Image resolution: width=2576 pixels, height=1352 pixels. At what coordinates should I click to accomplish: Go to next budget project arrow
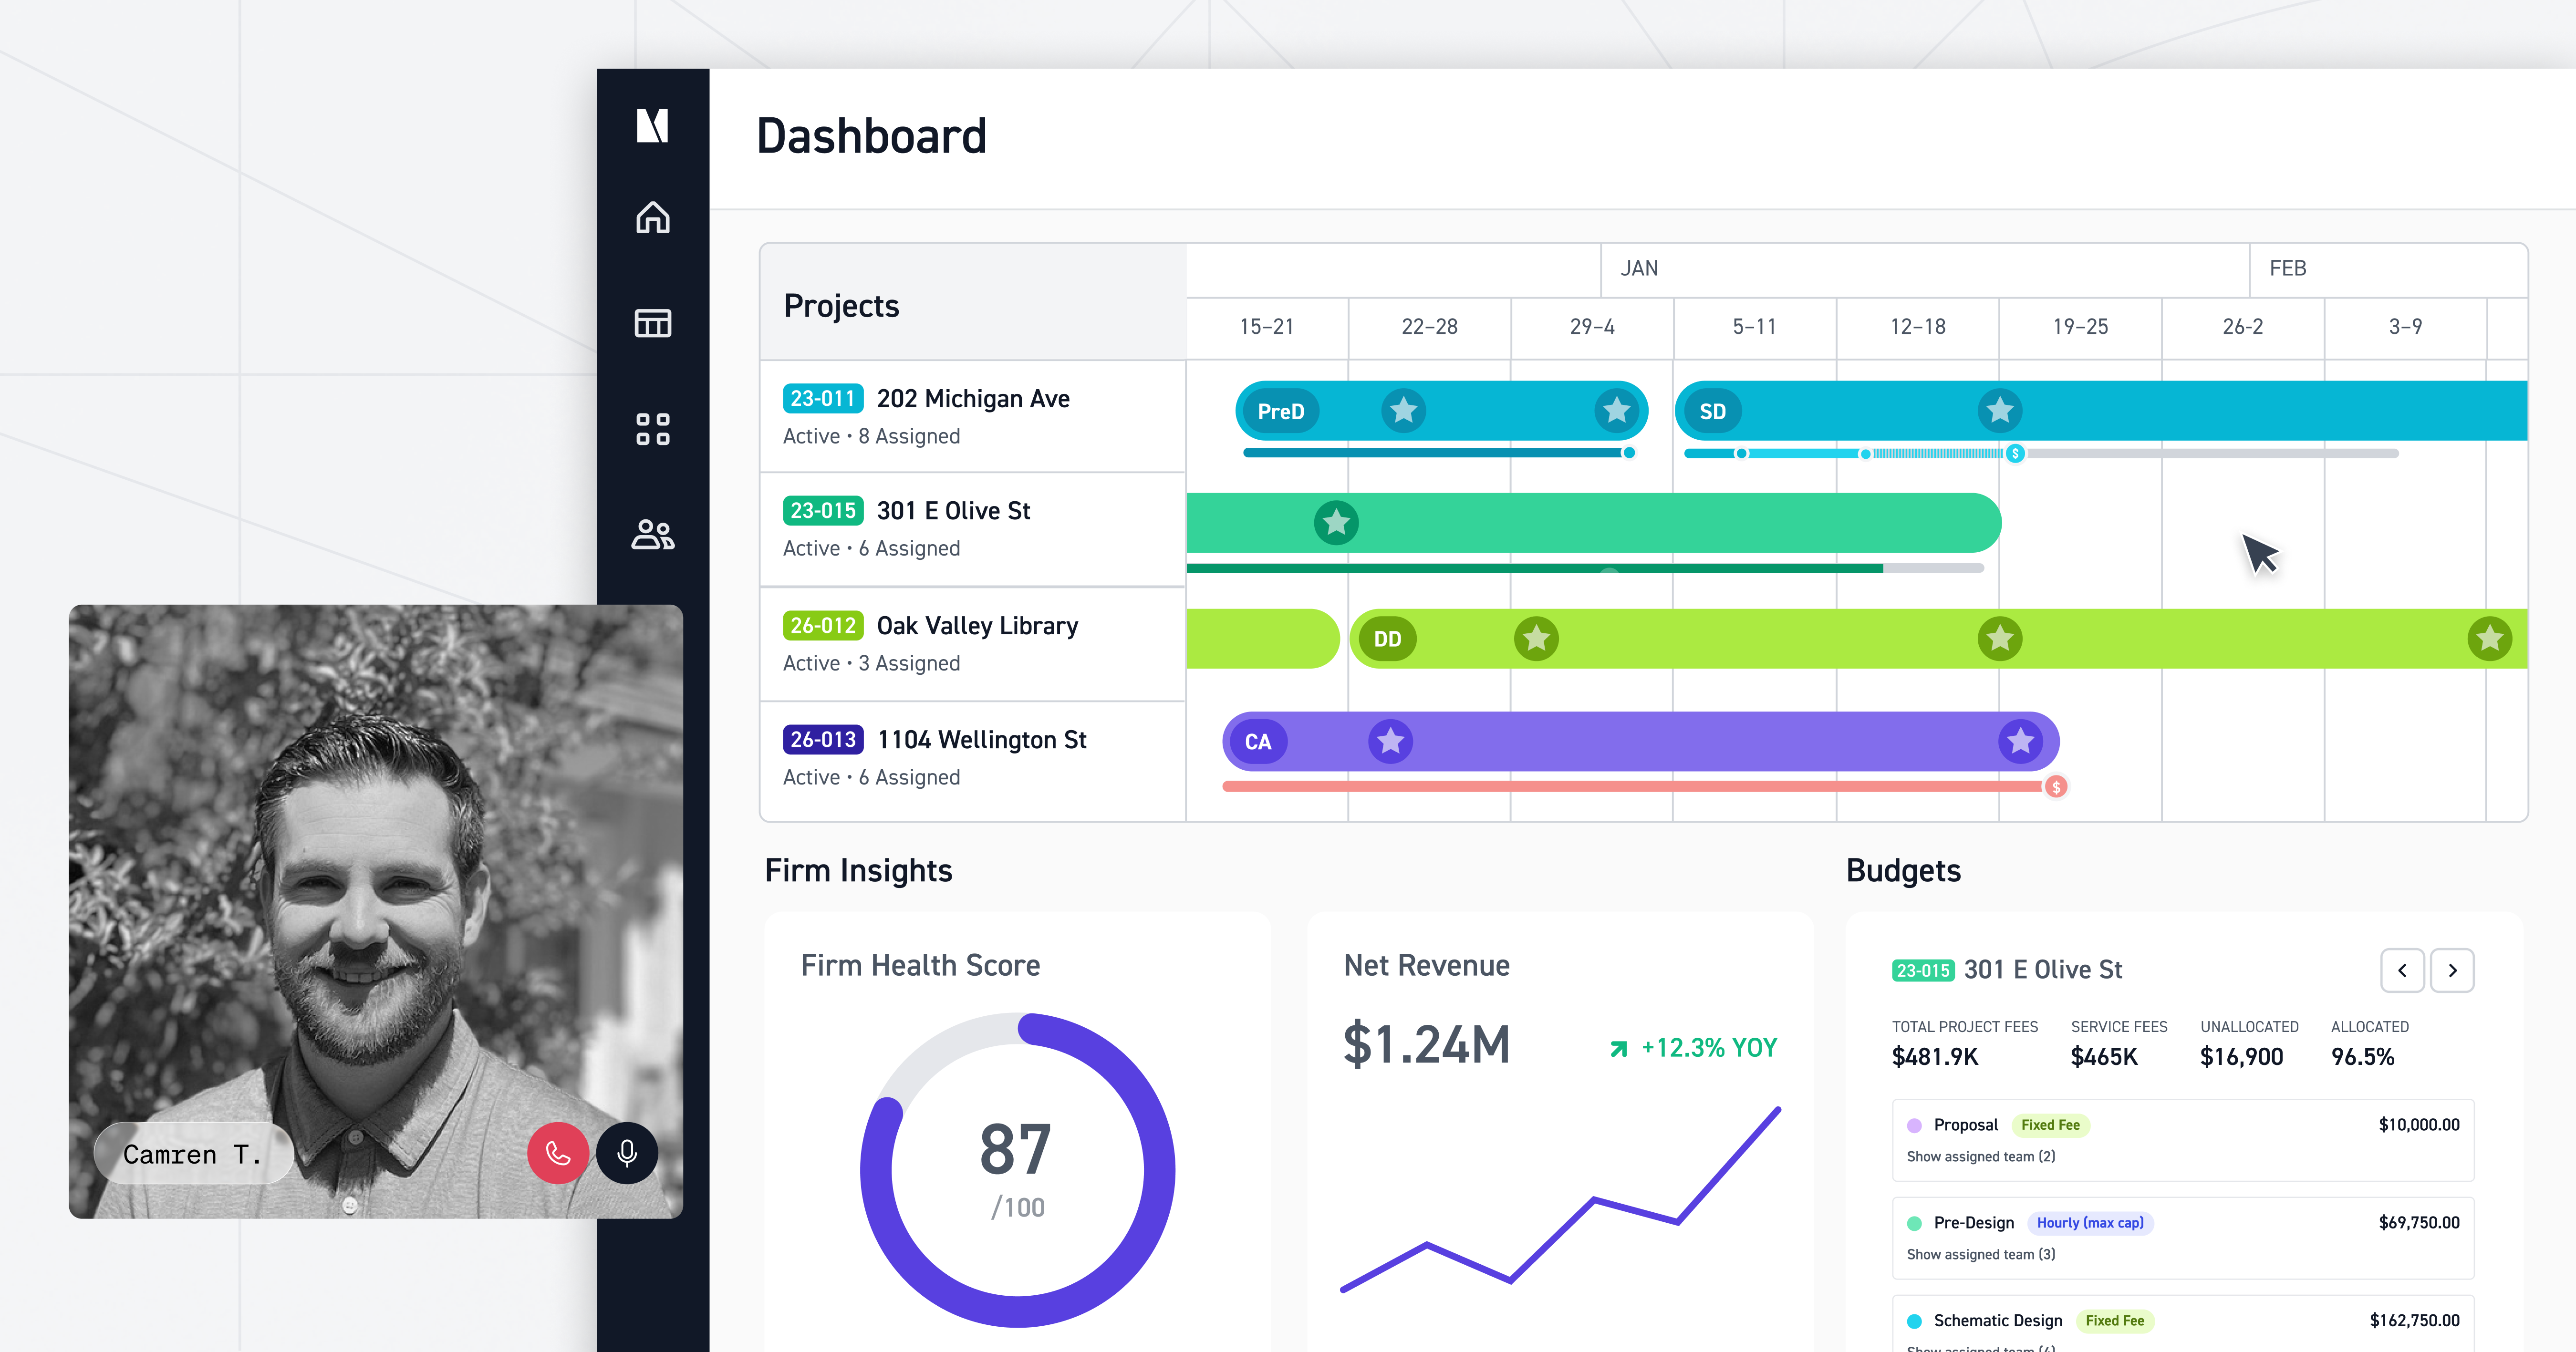2452,970
